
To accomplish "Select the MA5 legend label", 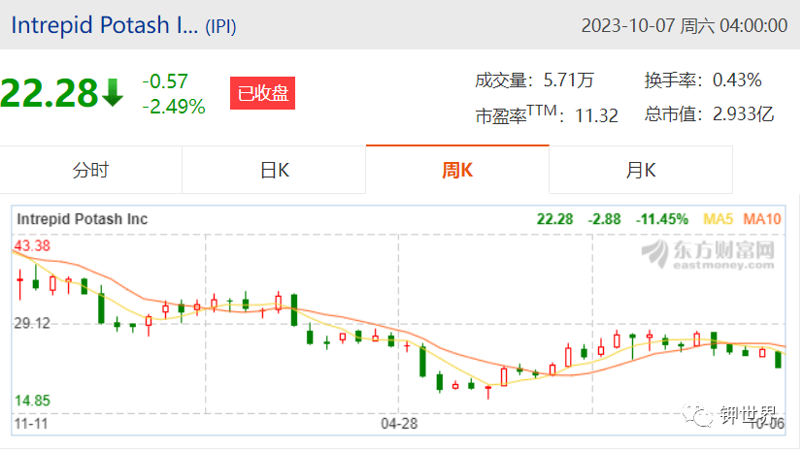I will (x=718, y=219).
